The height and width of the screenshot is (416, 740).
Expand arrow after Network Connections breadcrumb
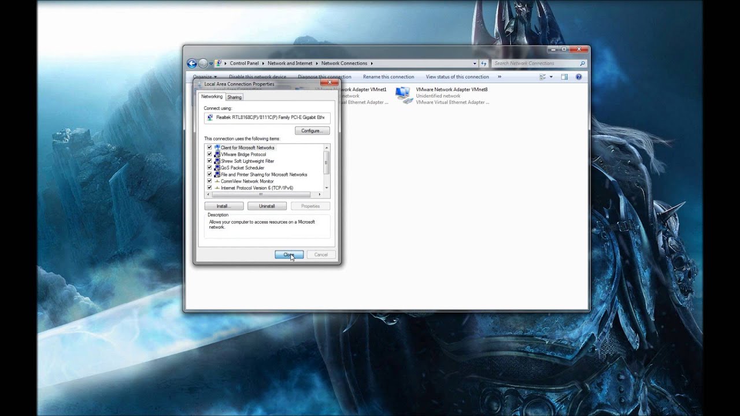(372, 64)
